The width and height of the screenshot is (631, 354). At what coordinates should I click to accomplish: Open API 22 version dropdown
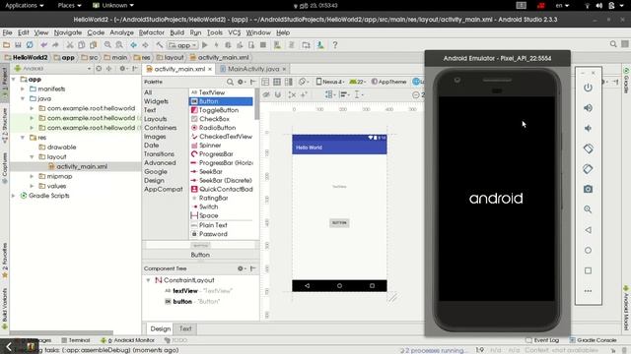pyautogui.click(x=357, y=82)
